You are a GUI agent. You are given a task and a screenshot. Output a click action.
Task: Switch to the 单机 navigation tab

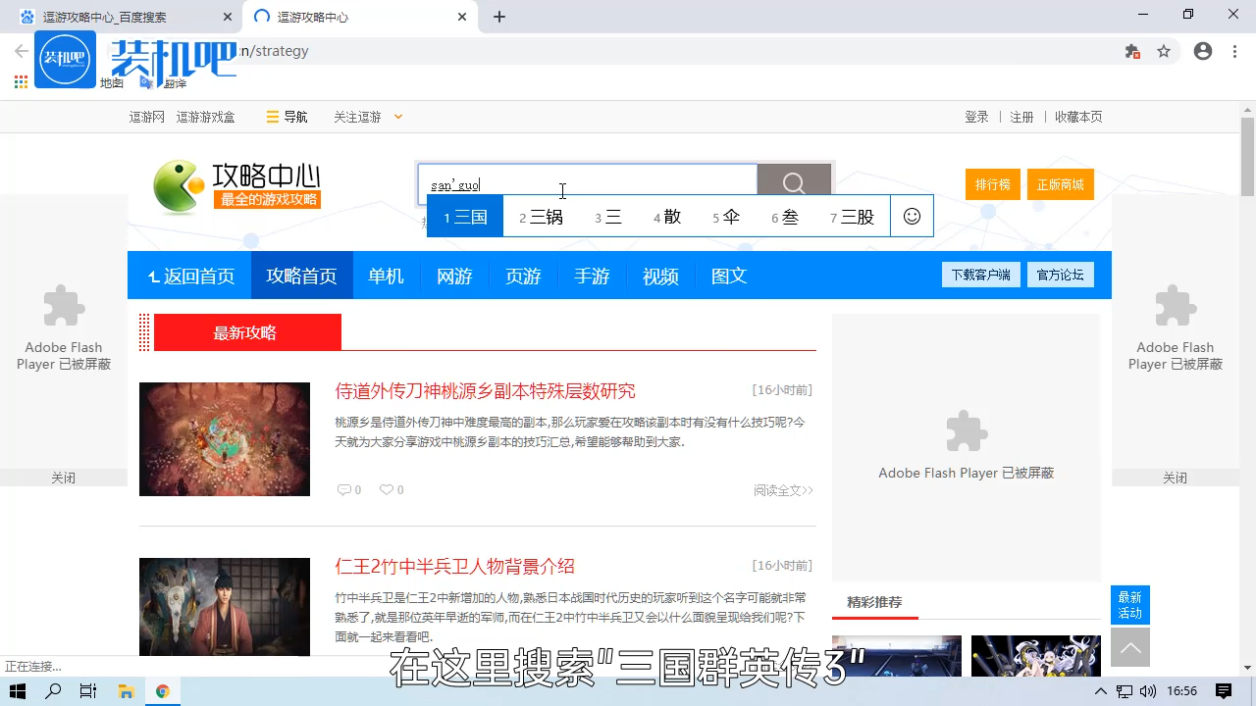point(386,276)
